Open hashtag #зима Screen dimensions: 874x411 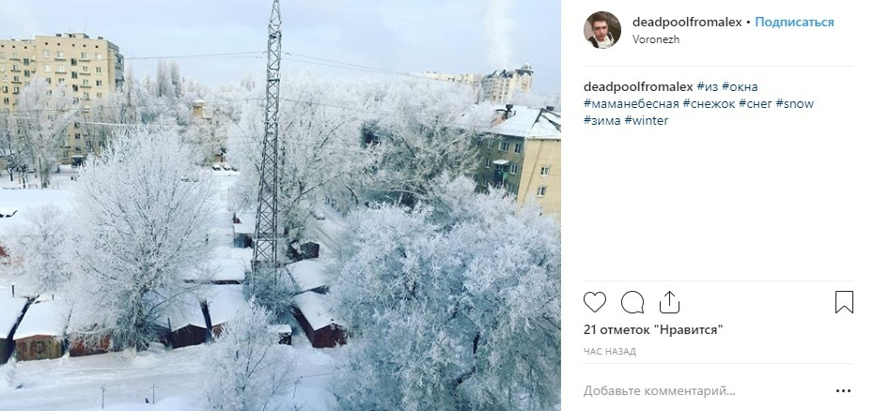(602, 120)
